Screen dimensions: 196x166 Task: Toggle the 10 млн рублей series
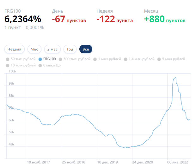click(21, 65)
